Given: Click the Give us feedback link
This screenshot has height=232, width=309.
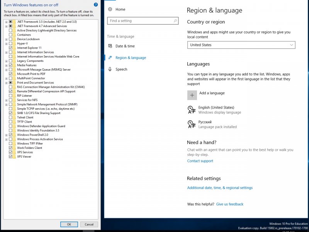Looking at the screenshot, I should pos(229,204).
